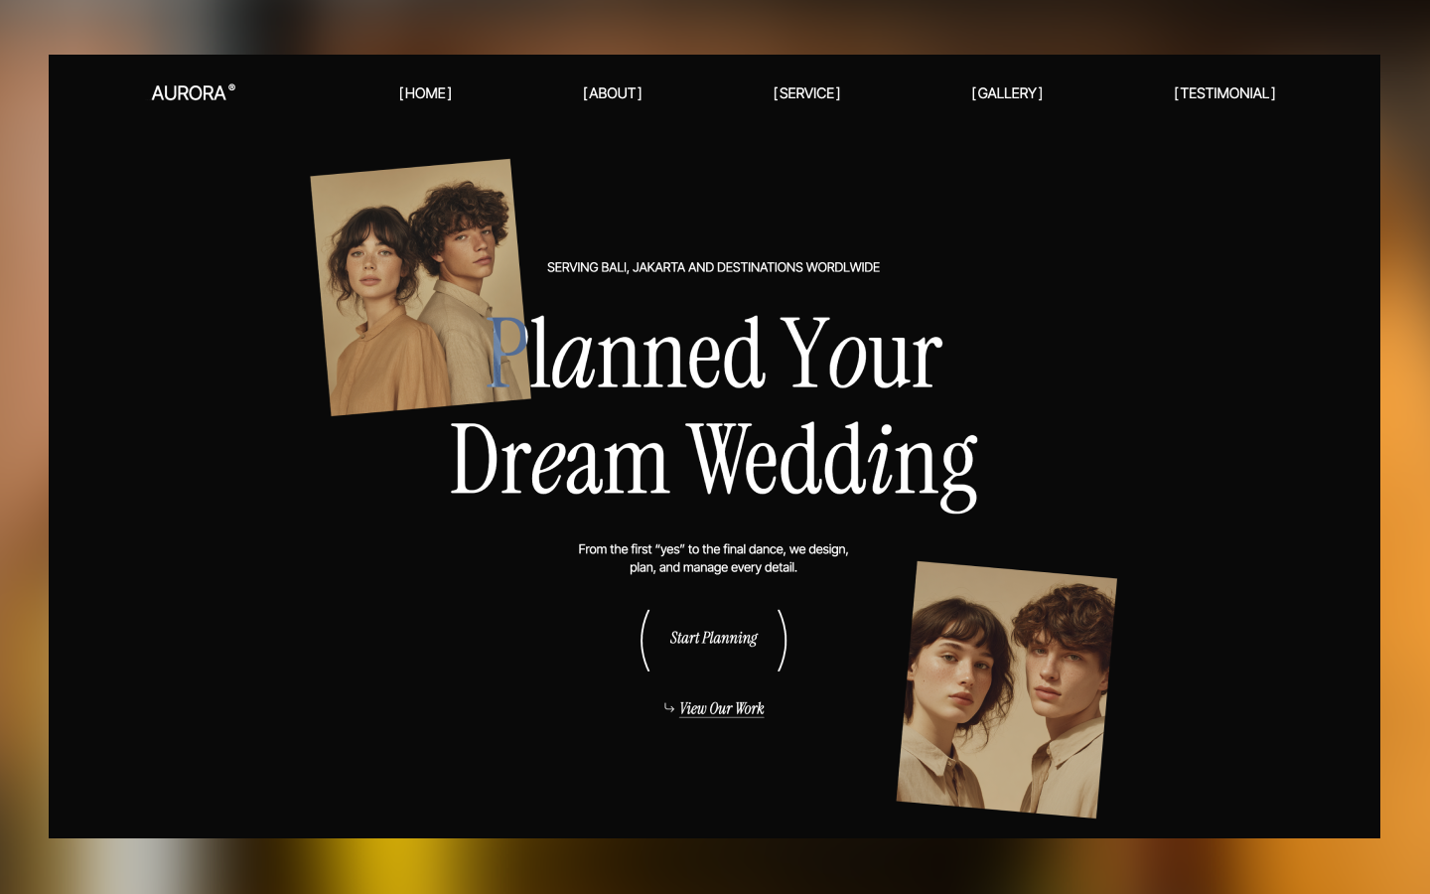Select the couple photo at bottom right
This screenshot has height=894, width=1430.
1007,689
